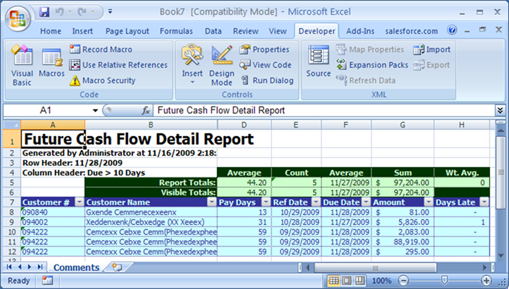Switch to Page Layout tab
The width and height of the screenshot is (509, 289).
pyautogui.click(x=127, y=31)
